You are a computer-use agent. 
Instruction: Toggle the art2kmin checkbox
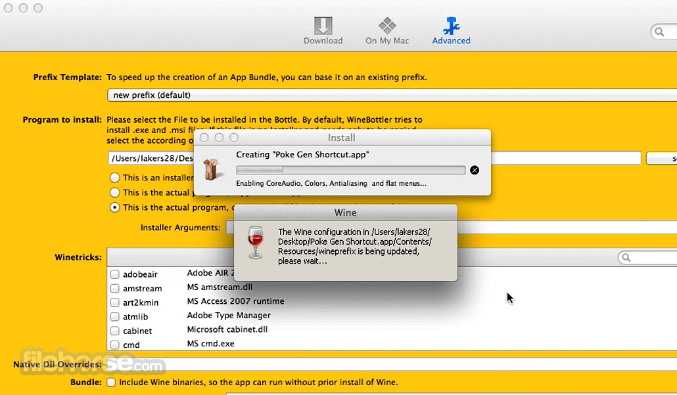click(114, 302)
